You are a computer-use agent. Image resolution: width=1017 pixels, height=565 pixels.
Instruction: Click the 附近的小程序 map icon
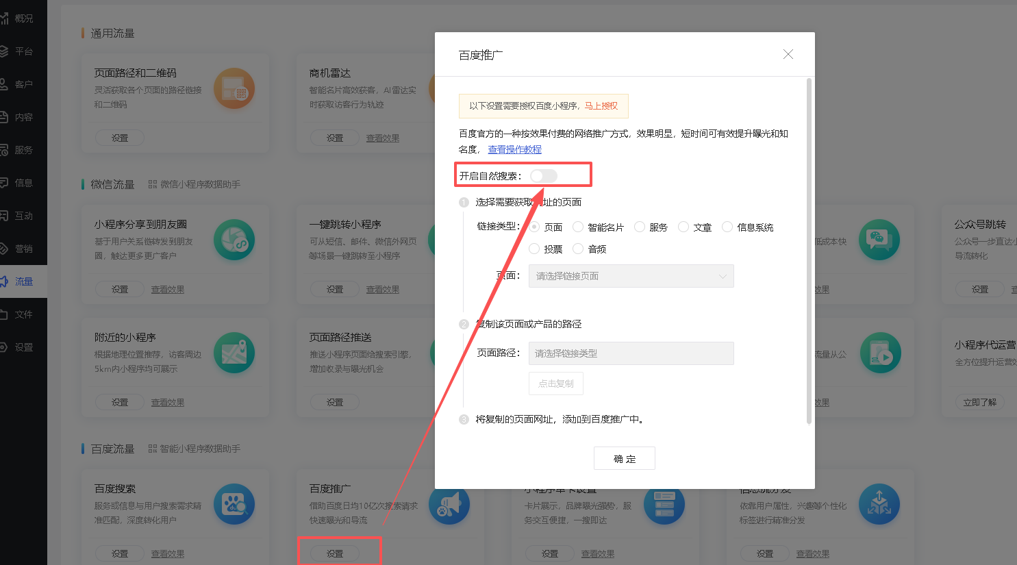coord(234,353)
